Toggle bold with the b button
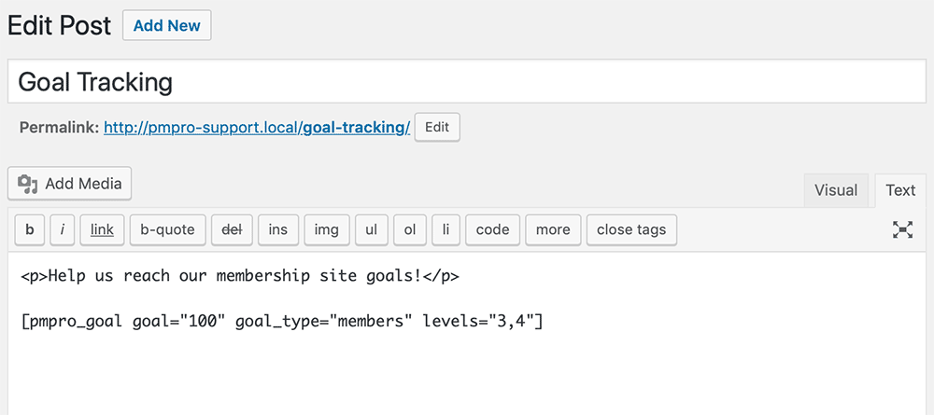 30,229
